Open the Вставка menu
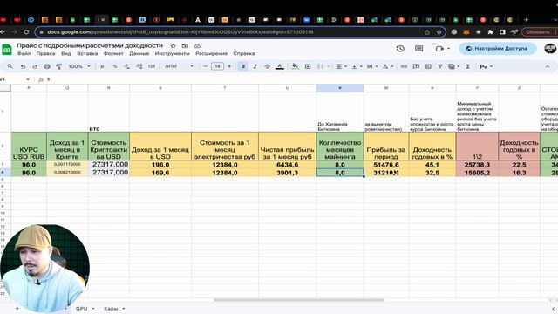 coord(87,53)
